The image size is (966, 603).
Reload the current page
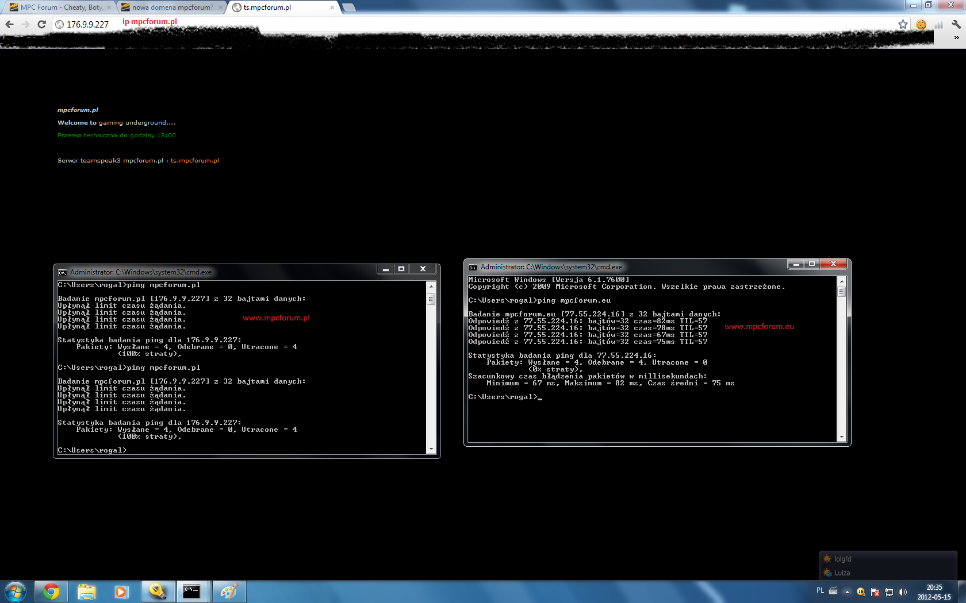(x=41, y=24)
